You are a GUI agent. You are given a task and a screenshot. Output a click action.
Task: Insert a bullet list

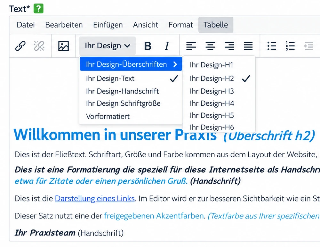[x=272, y=46]
